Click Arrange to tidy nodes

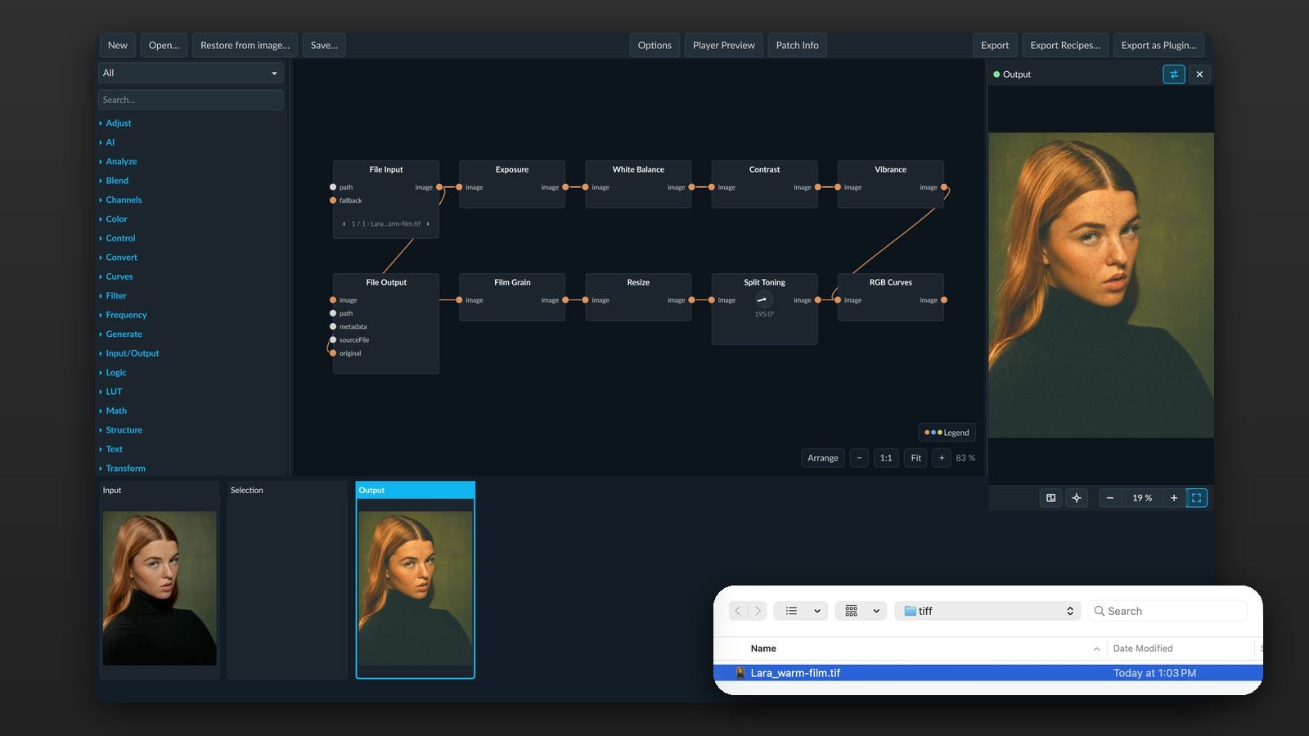[x=823, y=458]
